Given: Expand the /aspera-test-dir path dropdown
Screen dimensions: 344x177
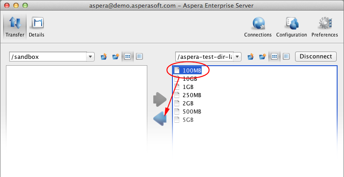Looking at the screenshot, I should tap(237, 57).
